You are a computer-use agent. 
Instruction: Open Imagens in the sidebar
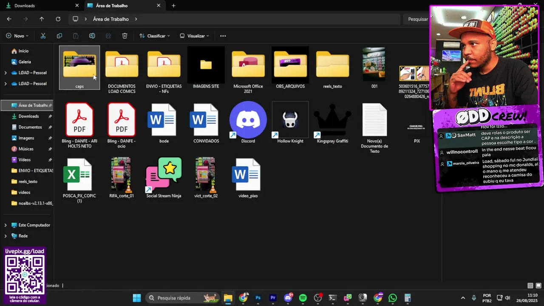(x=26, y=138)
